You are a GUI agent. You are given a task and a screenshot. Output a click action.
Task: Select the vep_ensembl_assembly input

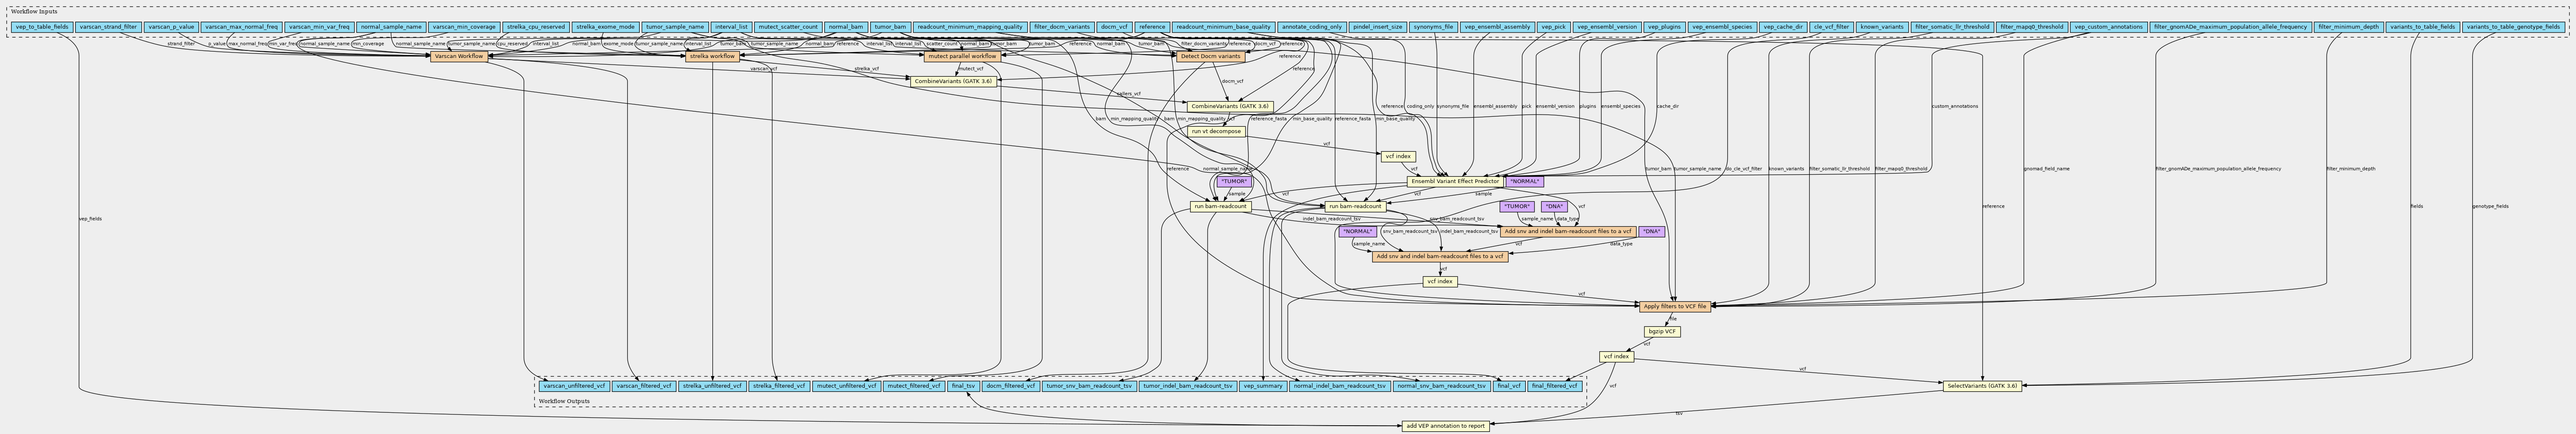point(1497,27)
